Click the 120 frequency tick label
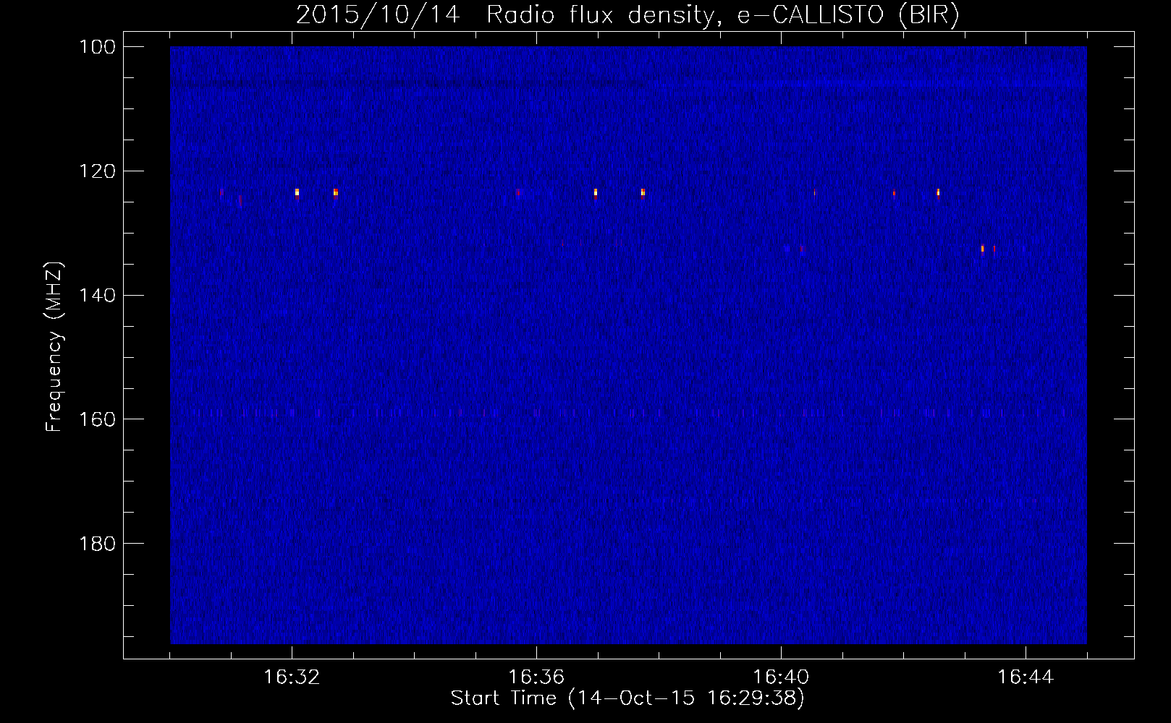The width and height of the screenshot is (1171, 723). coord(97,171)
